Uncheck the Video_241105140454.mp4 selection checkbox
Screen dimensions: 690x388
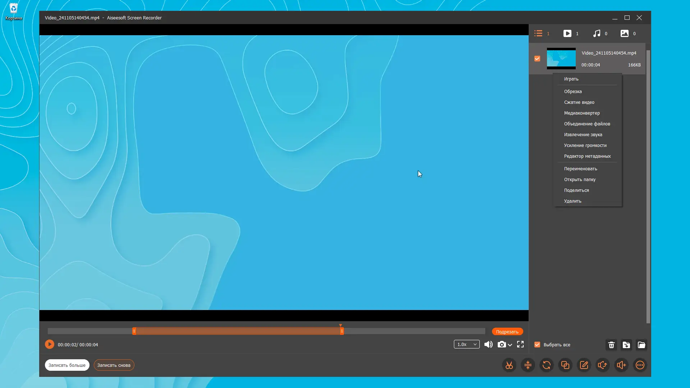click(537, 58)
